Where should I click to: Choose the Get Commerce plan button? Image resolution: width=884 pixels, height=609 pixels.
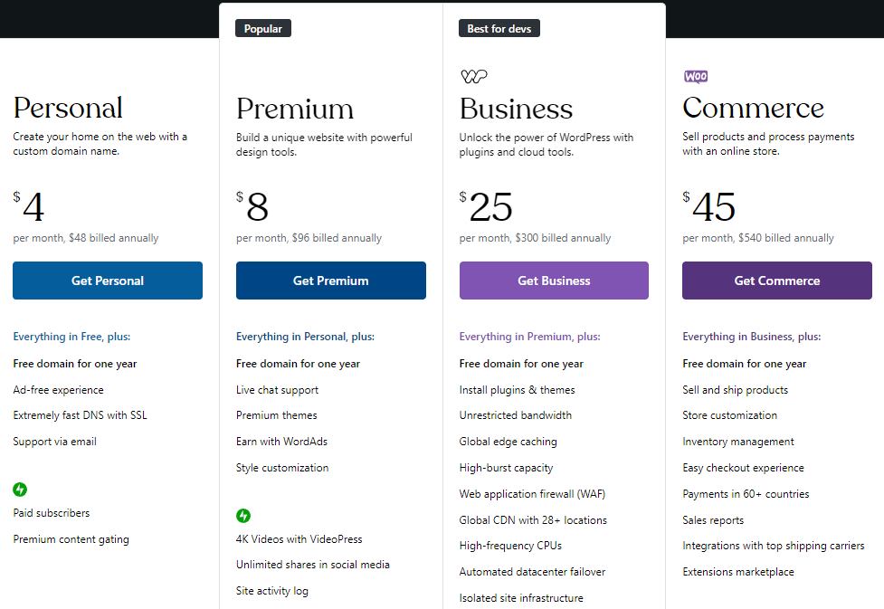776,281
